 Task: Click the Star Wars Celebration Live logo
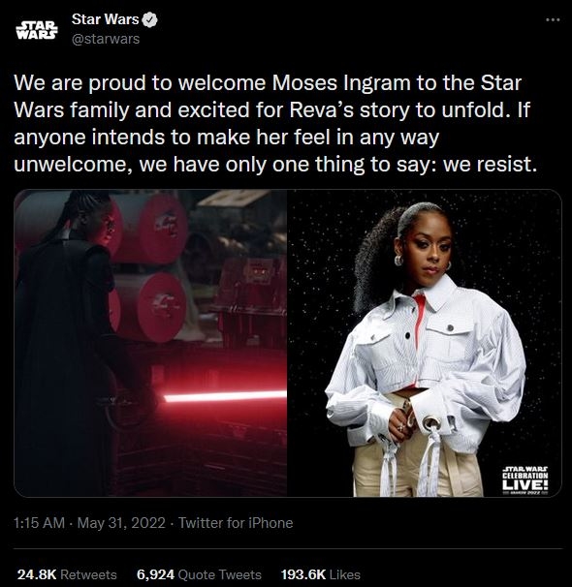(525, 480)
